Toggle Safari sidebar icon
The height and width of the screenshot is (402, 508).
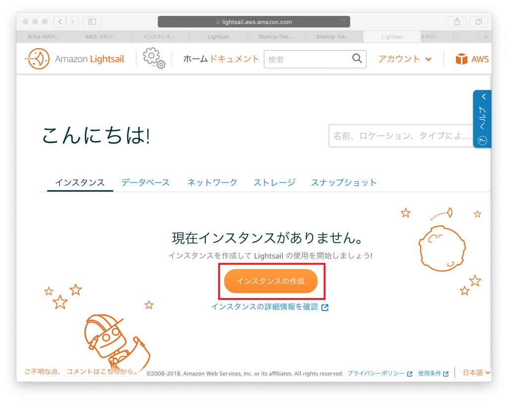(92, 22)
